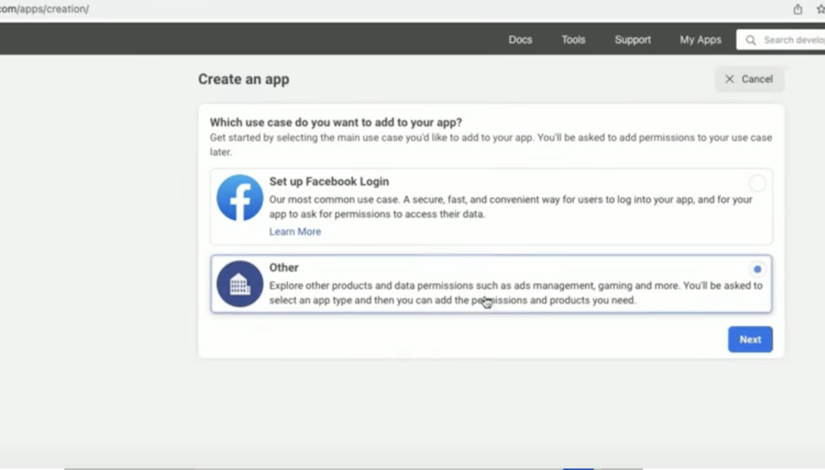Select the Facebook Login use case radio button
The image size is (825, 470).
point(757,183)
